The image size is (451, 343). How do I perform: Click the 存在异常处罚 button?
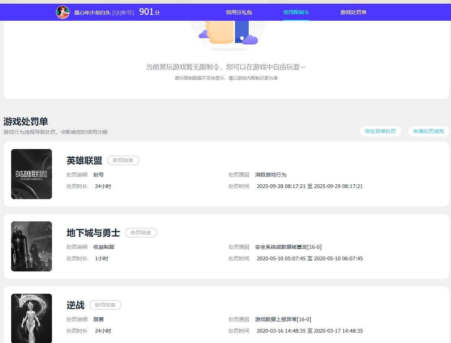pyautogui.click(x=380, y=131)
